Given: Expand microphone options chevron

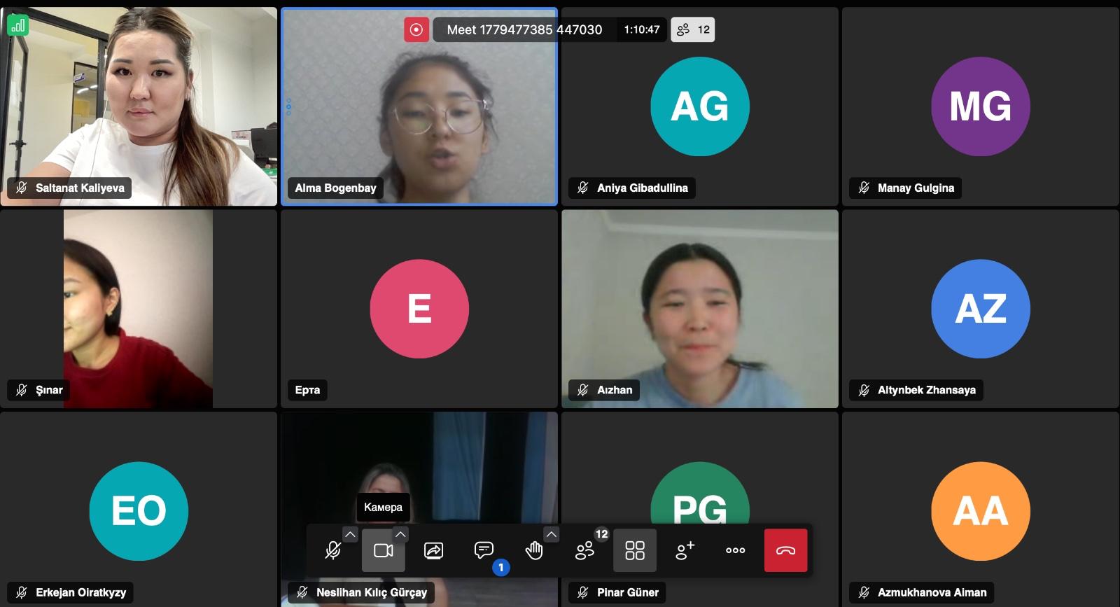Looking at the screenshot, I should click(350, 534).
